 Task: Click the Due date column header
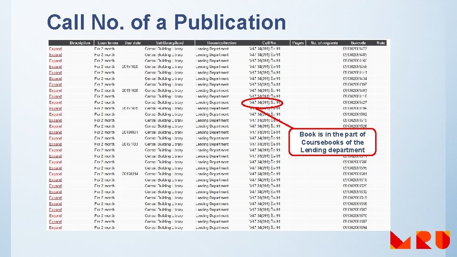pos(133,43)
